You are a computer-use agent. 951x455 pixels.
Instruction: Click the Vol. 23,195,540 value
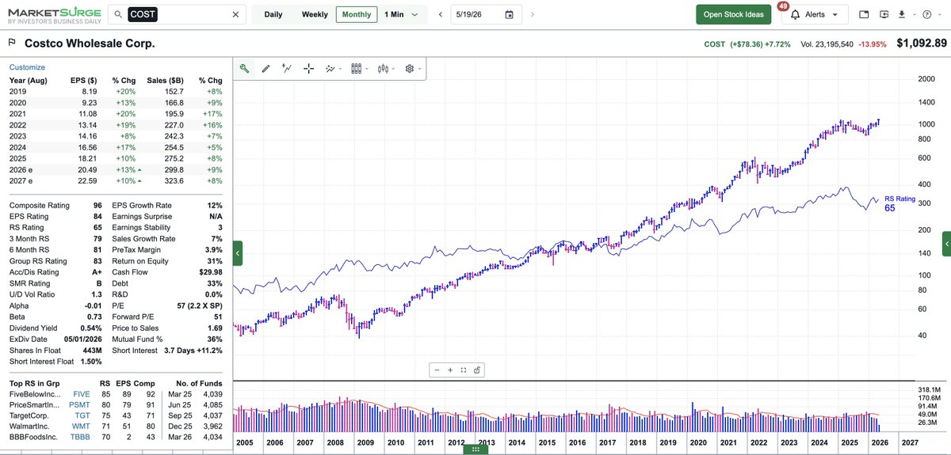(x=827, y=44)
